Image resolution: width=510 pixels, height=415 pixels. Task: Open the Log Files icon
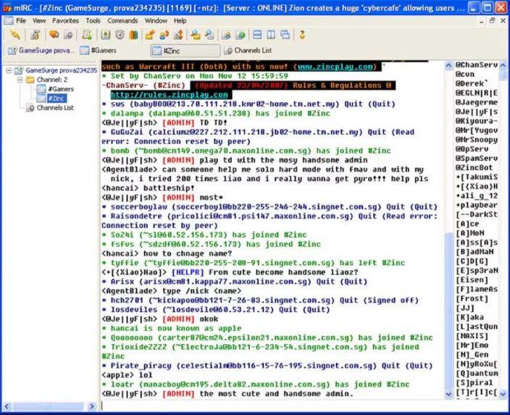(x=209, y=35)
